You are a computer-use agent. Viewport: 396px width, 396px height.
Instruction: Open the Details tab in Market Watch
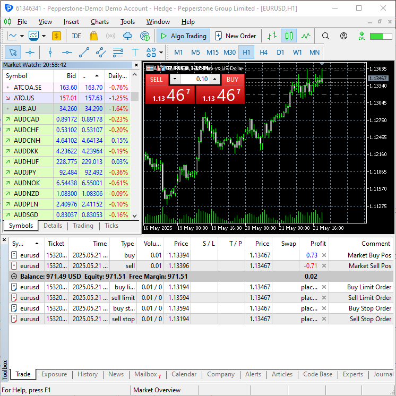[x=53, y=226]
